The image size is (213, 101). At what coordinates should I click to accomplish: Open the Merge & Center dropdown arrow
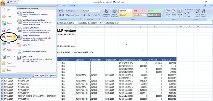click(80, 15)
